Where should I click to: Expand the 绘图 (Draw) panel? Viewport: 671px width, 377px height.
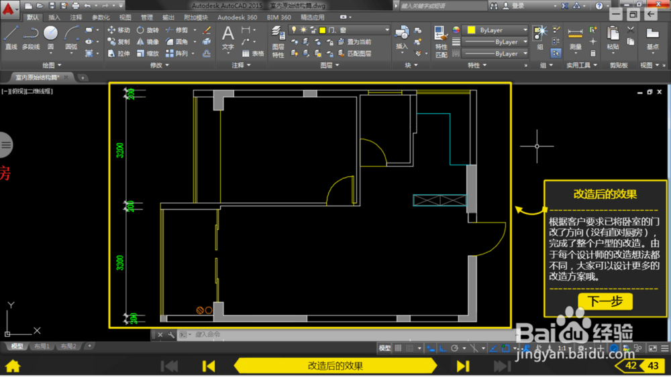click(52, 65)
